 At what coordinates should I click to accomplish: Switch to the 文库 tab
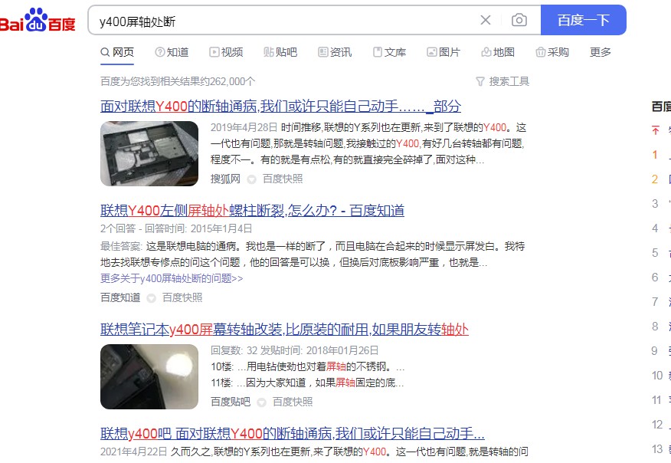coord(389,52)
